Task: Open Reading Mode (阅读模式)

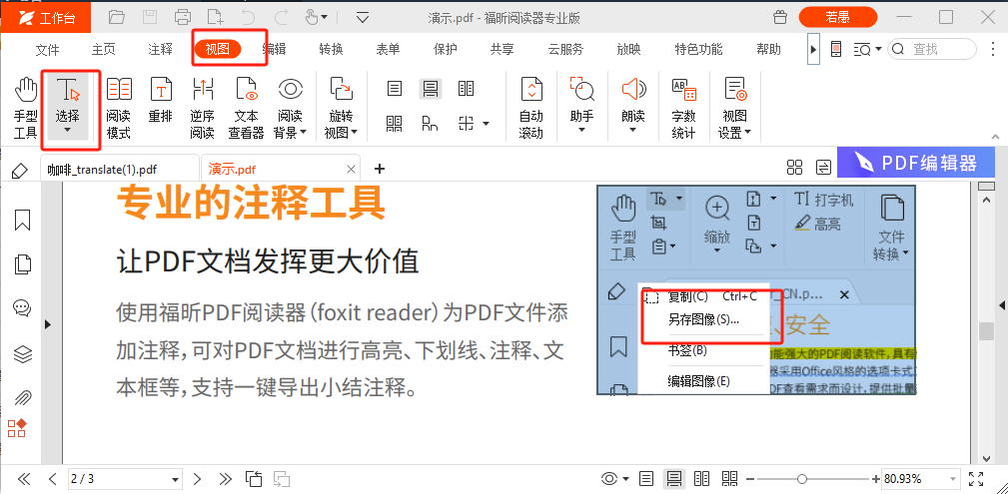Action: coord(118,108)
